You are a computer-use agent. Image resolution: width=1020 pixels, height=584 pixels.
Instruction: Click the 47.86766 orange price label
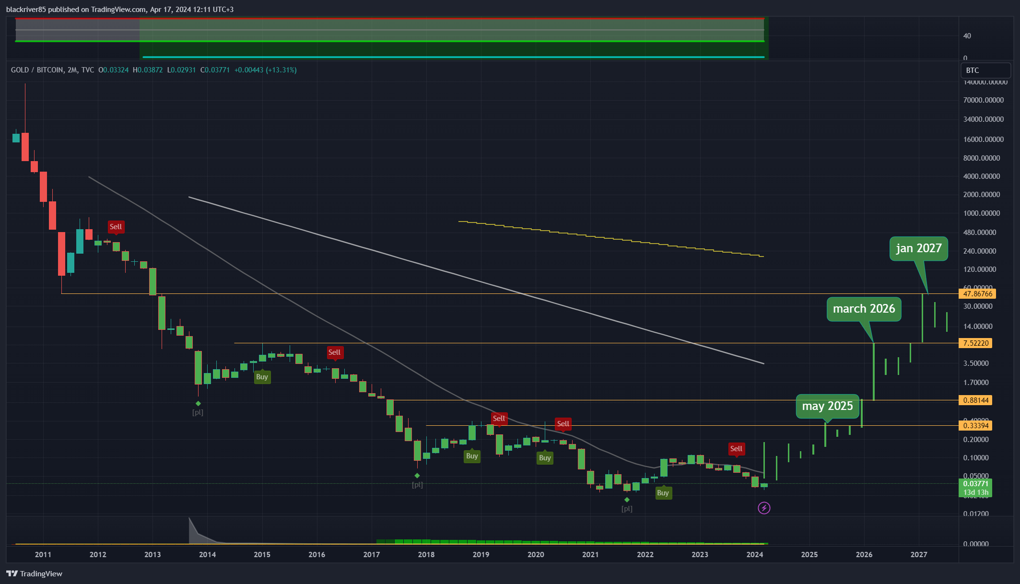977,293
